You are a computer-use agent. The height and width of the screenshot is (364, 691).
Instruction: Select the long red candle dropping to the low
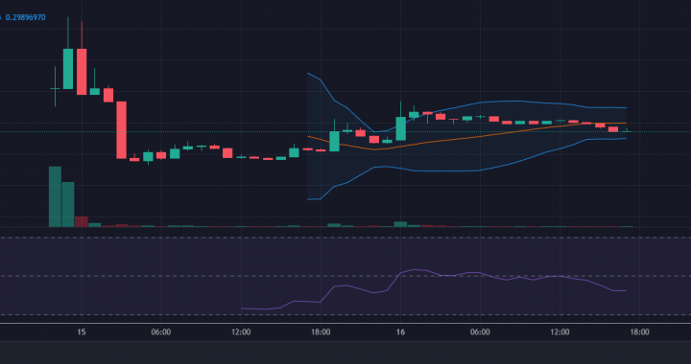(x=121, y=130)
